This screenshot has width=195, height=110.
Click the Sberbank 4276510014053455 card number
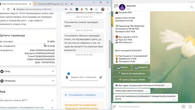click(40, 53)
